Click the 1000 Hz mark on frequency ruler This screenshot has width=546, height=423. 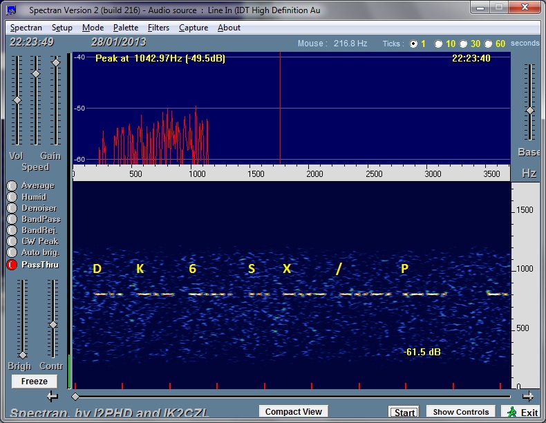(x=197, y=173)
